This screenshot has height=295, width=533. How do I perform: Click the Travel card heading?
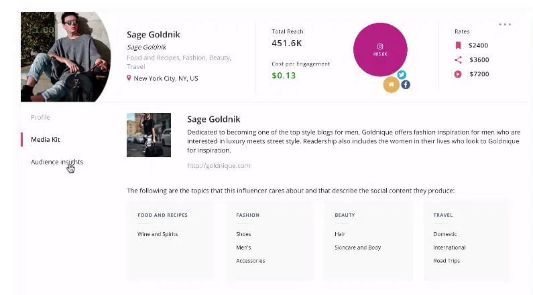tap(443, 215)
